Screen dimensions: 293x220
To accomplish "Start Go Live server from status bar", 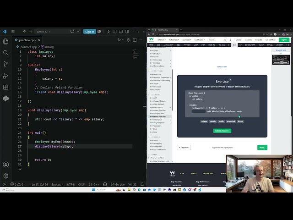I will click(x=118, y=184).
